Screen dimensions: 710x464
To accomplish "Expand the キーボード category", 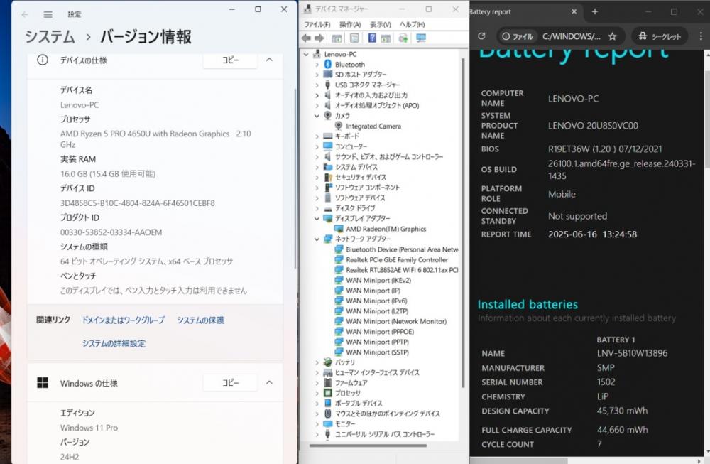I will pyautogui.click(x=317, y=136).
